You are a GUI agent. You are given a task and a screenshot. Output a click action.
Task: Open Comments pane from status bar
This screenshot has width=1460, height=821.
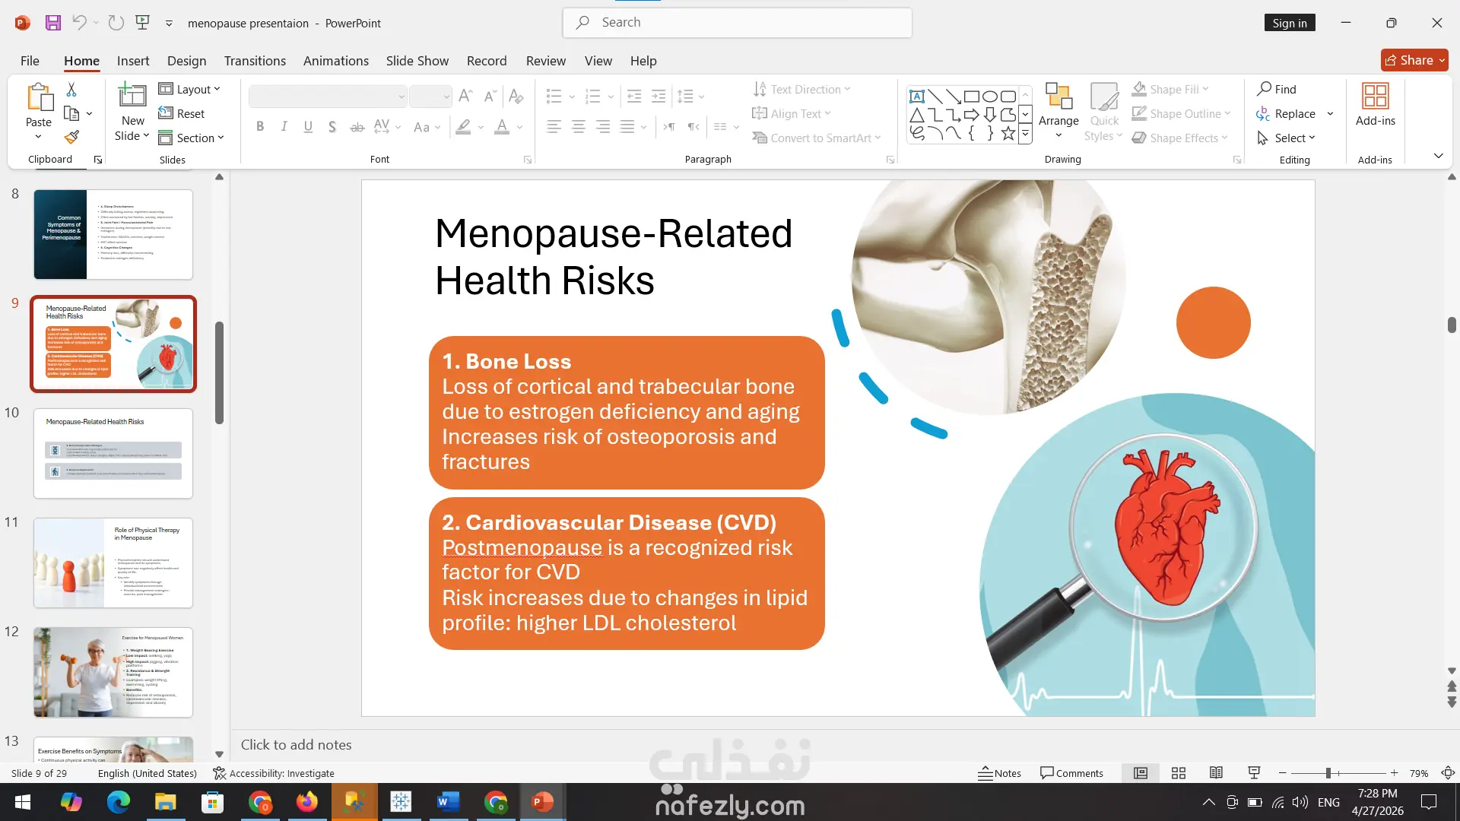click(x=1071, y=773)
